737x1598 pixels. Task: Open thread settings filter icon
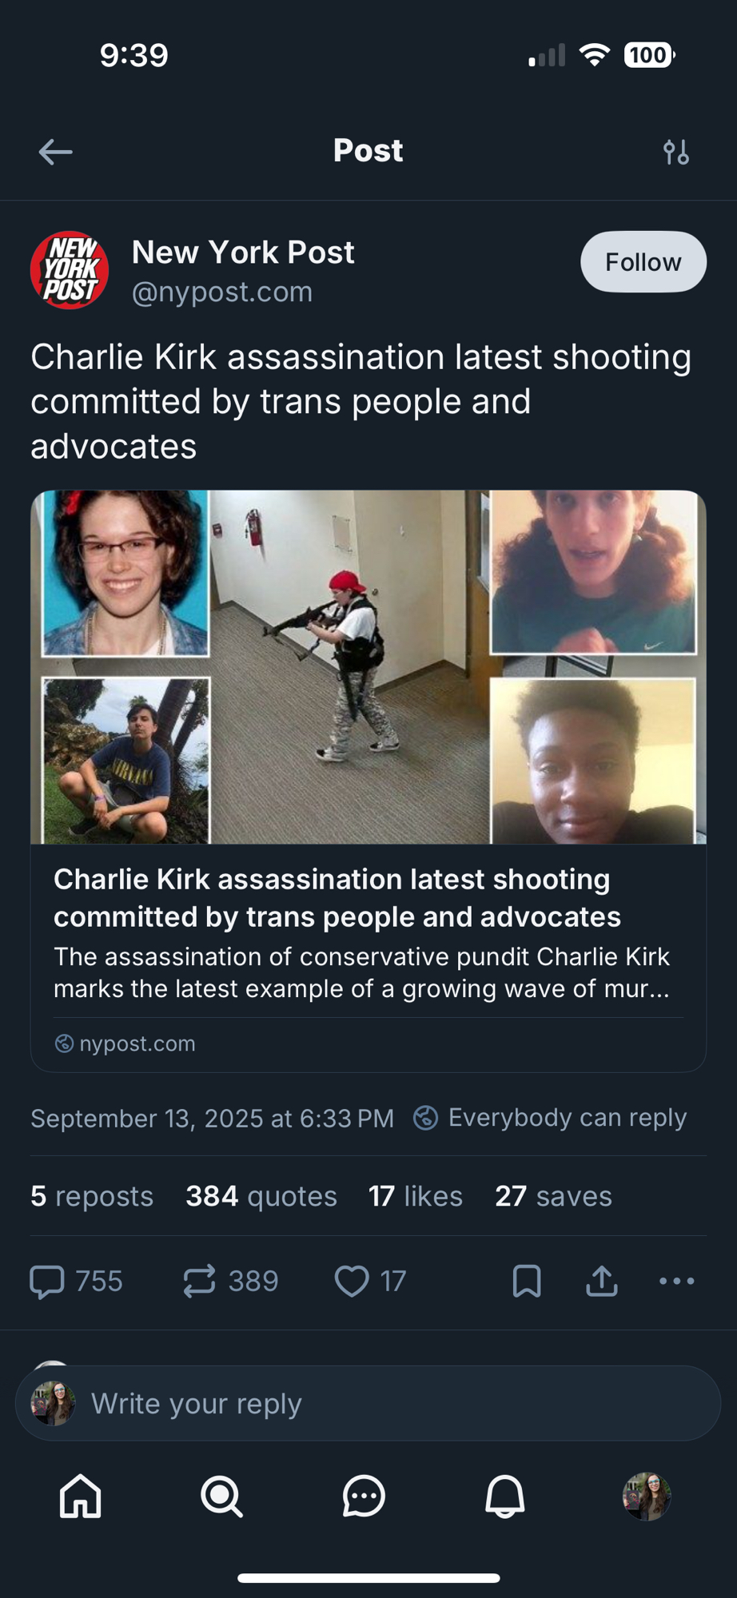(675, 151)
